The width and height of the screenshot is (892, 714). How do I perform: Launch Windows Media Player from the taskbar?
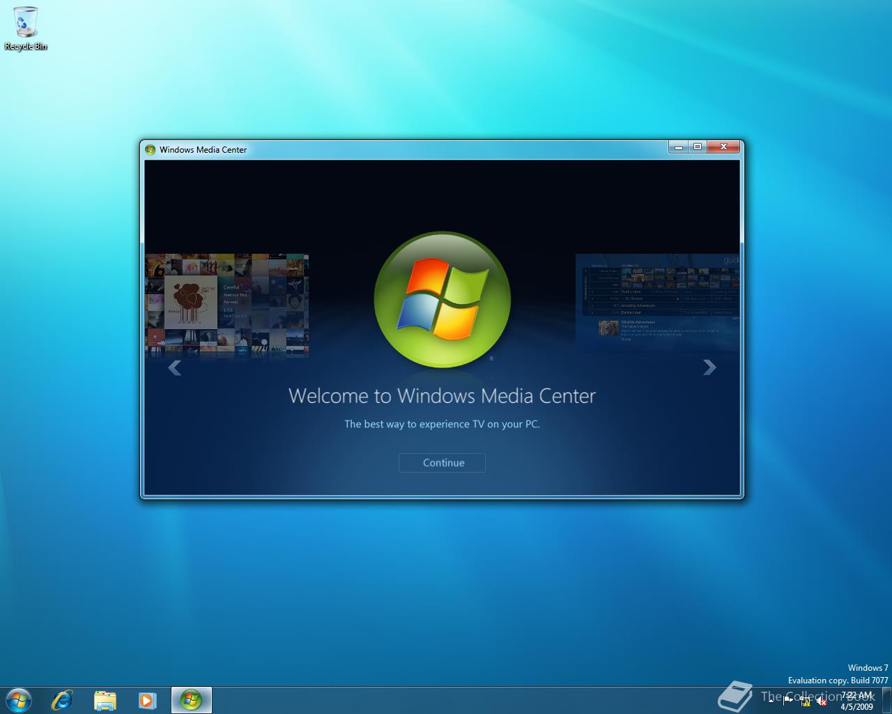(x=147, y=699)
